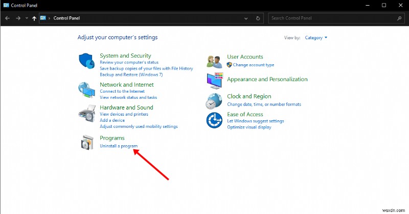
Task: Open the address bar history dropdown
Action: click(x=246, y=18)
